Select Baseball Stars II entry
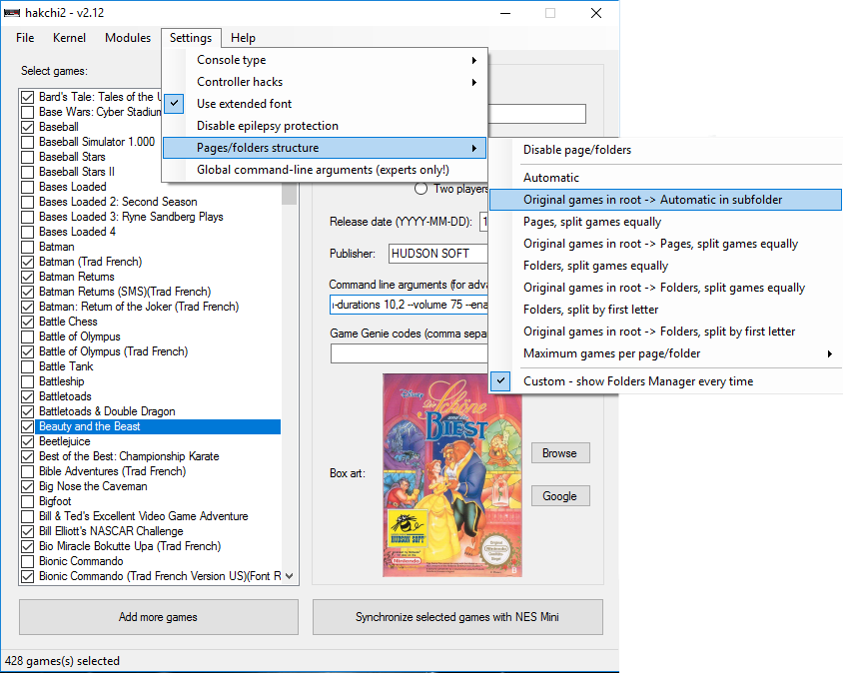This screenshot has height=673, width=843. click(76, 172)
